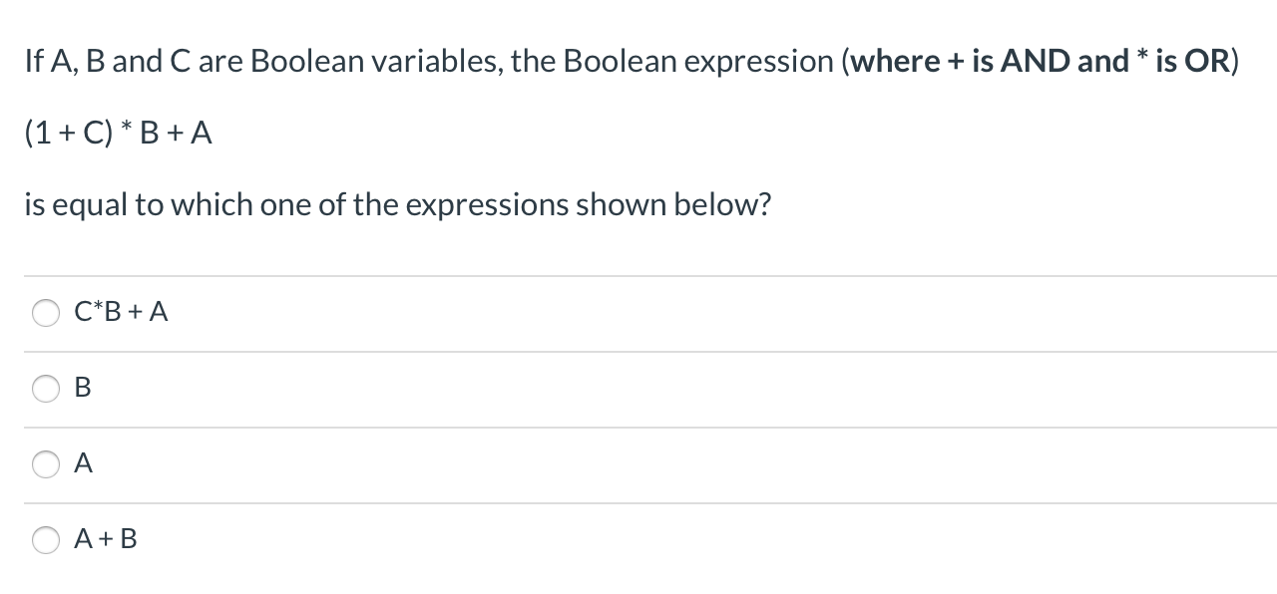Click the lone 'B' answer label

83,388
